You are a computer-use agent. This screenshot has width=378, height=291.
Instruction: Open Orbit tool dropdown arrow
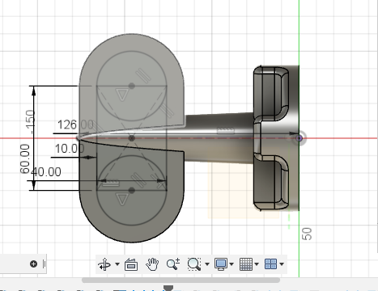coord(117,264)
